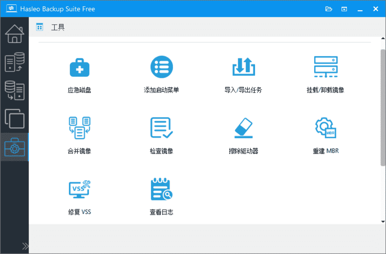
Task: Go to the Home sidebar tab
Action: point(14,34)
